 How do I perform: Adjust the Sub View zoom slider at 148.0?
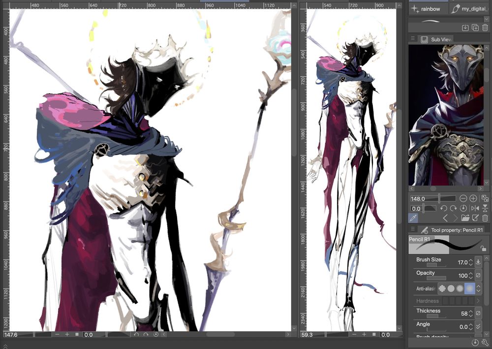coord(432,198)
